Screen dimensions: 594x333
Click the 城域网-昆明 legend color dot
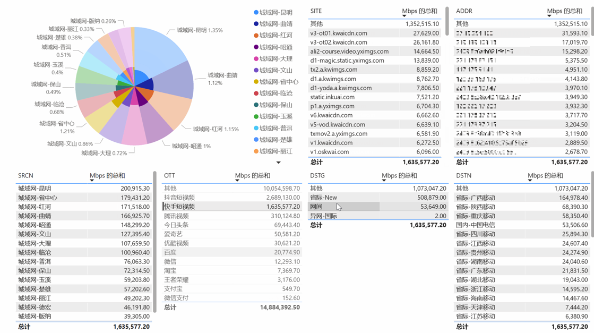coord(256,12)
